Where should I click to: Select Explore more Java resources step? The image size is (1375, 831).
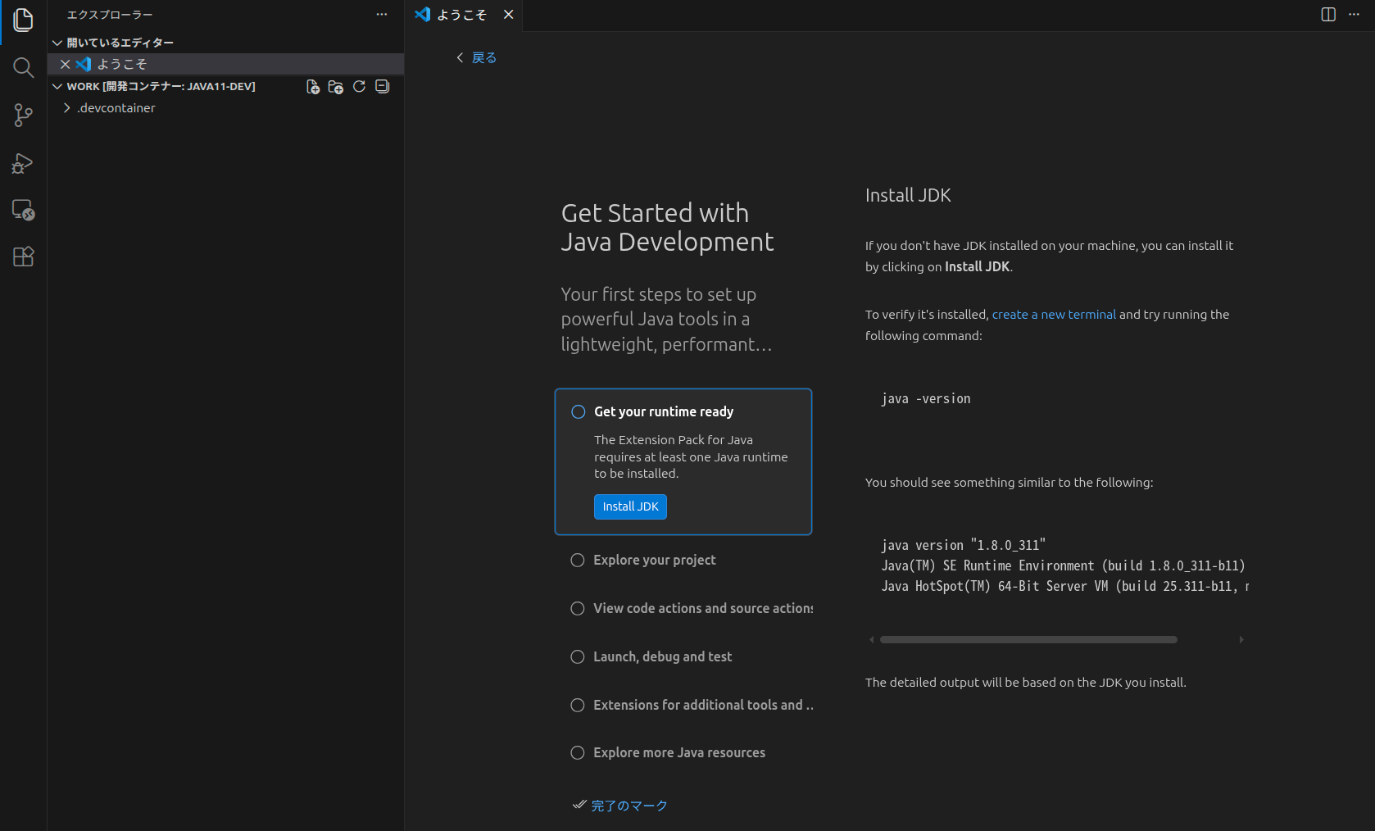click(x=678, y=752)
